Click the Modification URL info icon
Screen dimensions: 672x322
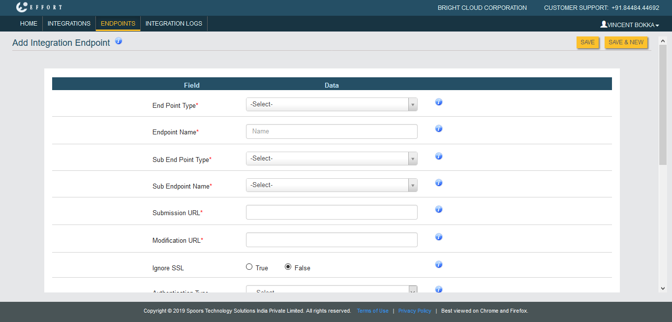[439, 237]
